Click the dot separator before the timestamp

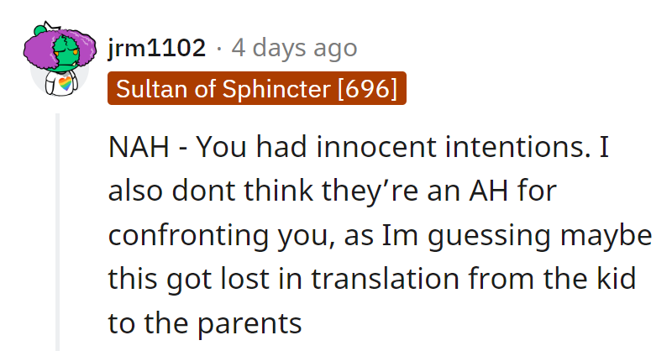click(219, 48)
